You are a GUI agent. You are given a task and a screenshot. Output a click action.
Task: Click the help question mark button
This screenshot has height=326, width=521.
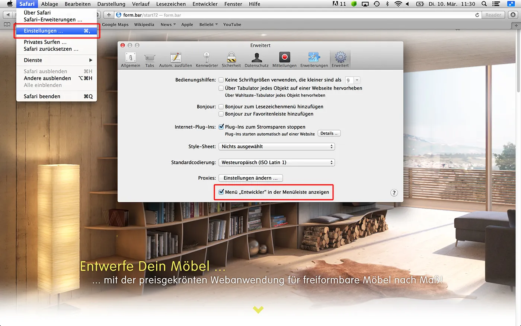394,193
